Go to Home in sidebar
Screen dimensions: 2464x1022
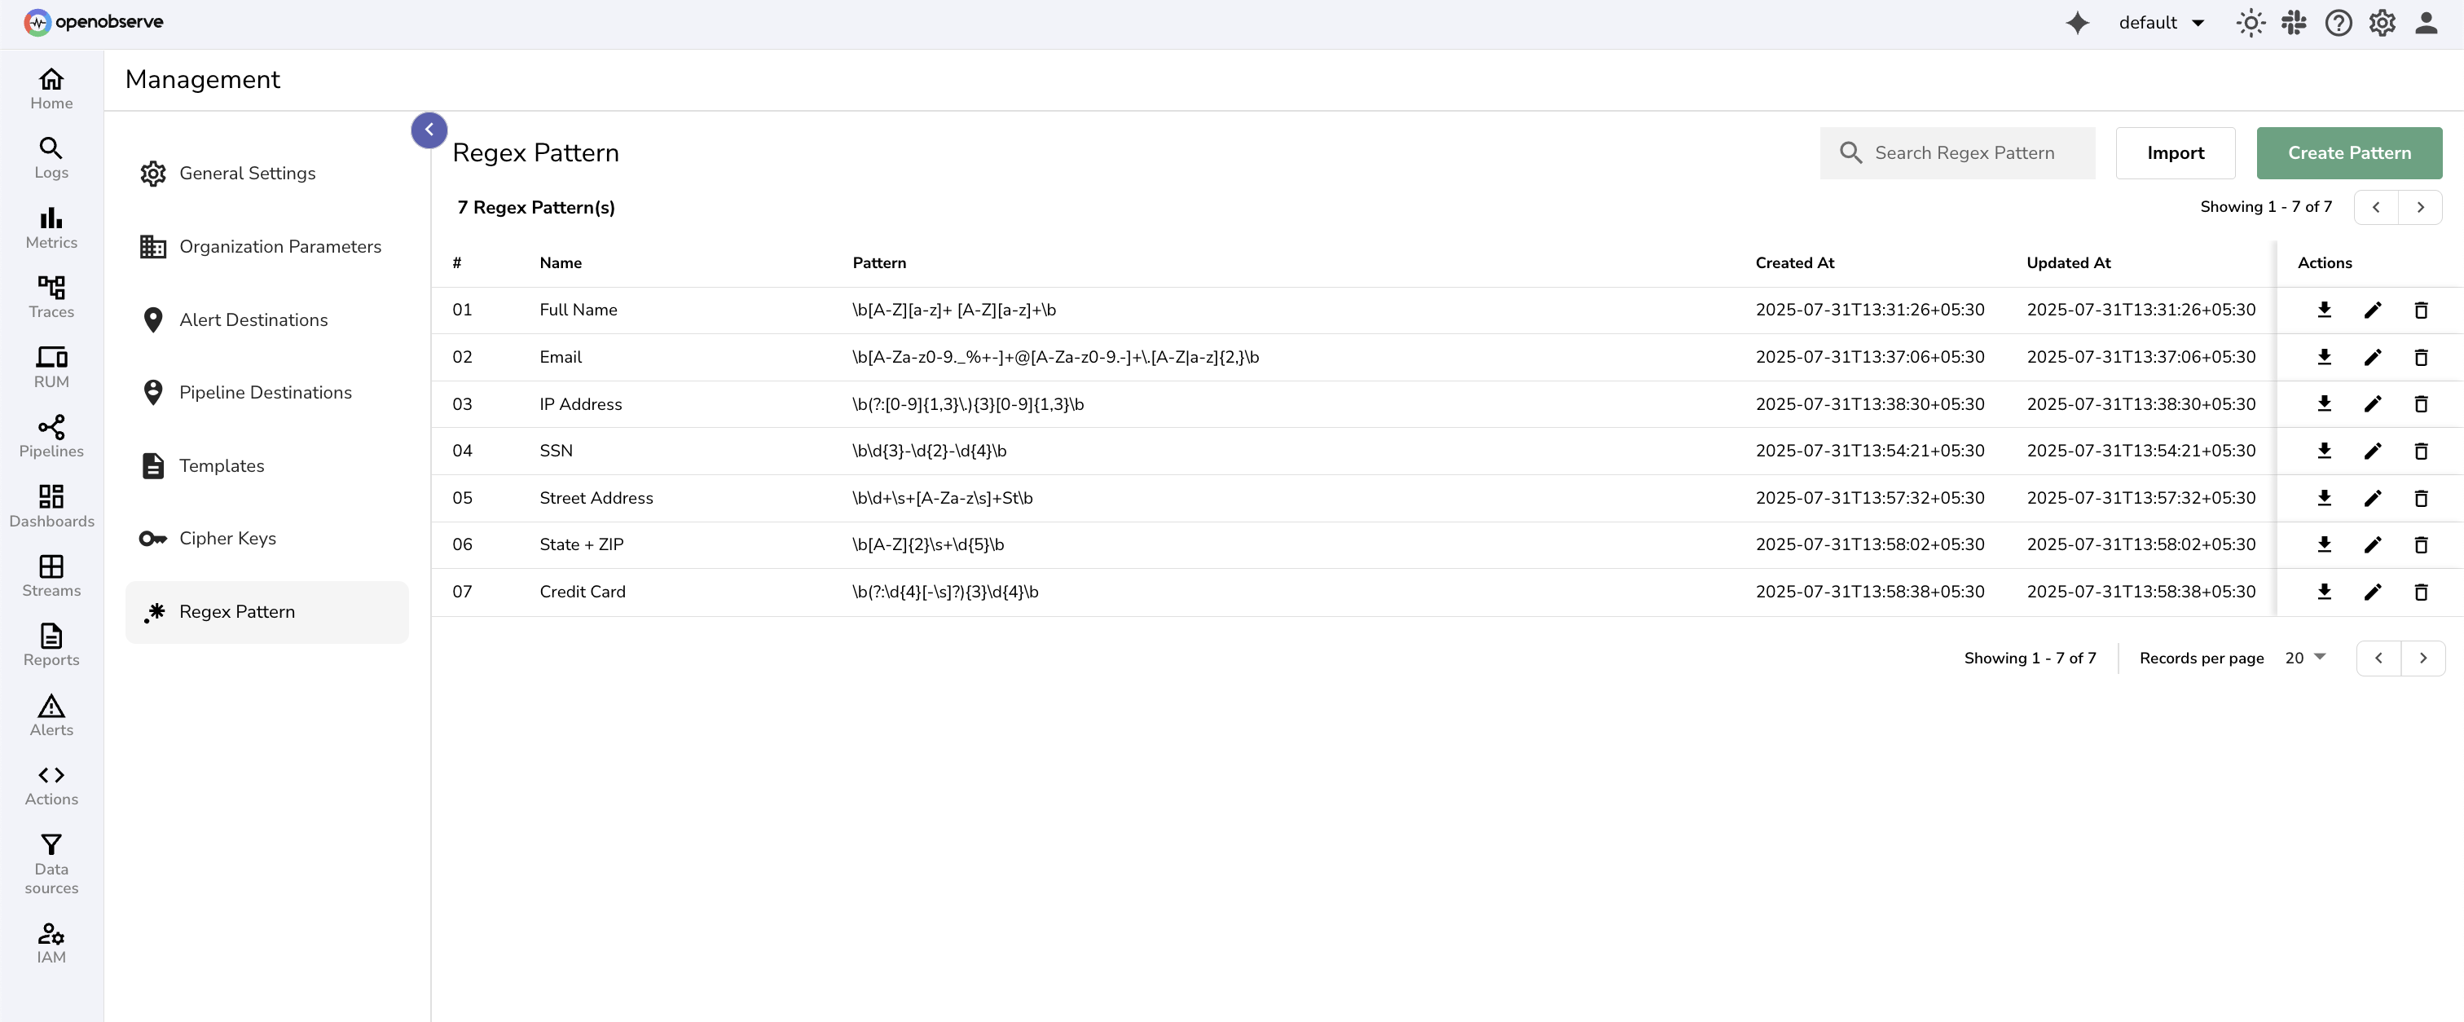(51, 89)
